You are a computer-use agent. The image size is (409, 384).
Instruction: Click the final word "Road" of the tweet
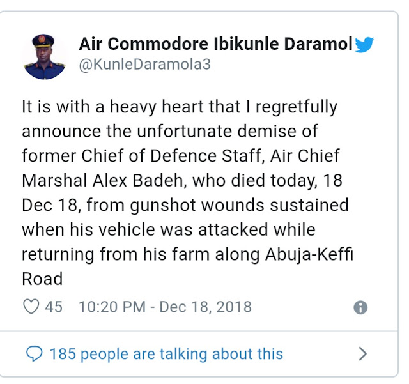tap(42, 278)
